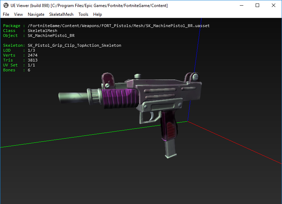The image size is (282, 204).
Task: Close the UE Viewer window
Action: coord(273,5)
